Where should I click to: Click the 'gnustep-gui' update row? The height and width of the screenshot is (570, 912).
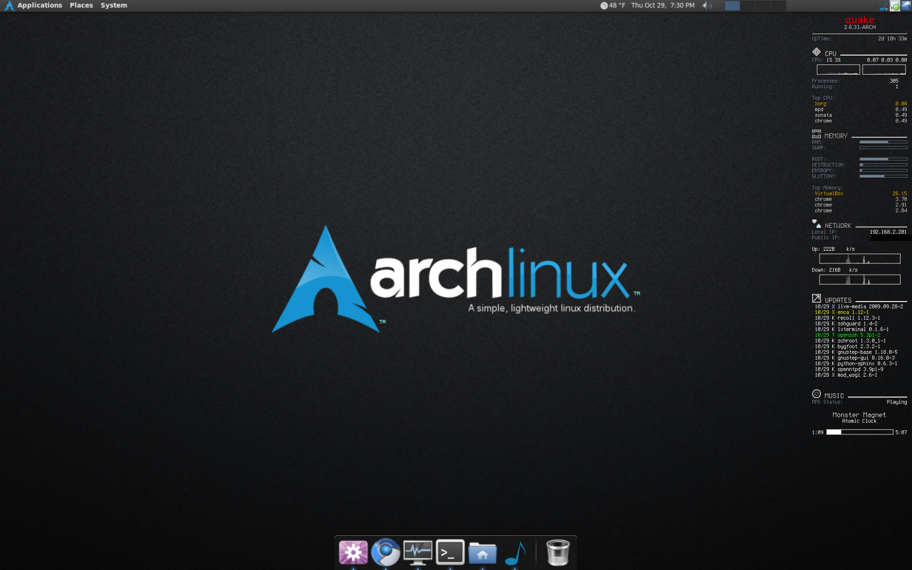pyautogui.click(x=854, y=358)
